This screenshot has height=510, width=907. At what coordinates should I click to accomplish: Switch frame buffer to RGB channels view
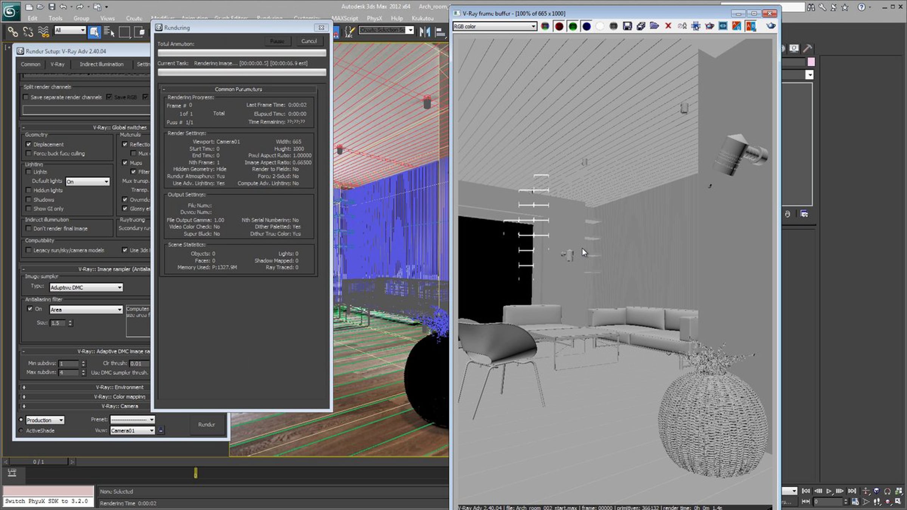545,26
